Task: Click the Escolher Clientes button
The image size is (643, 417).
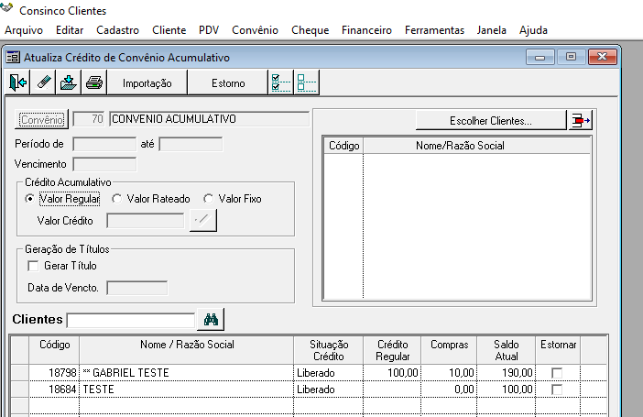Action: pyautogui.click(x=491, y=121)
